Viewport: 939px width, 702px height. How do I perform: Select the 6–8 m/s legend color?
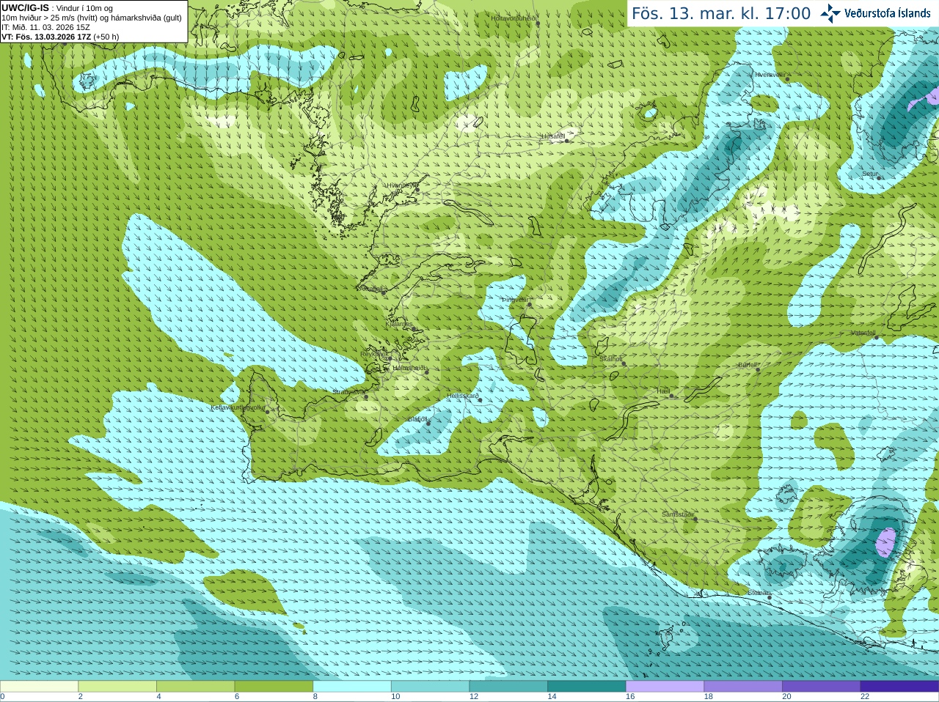pos(274,687)
